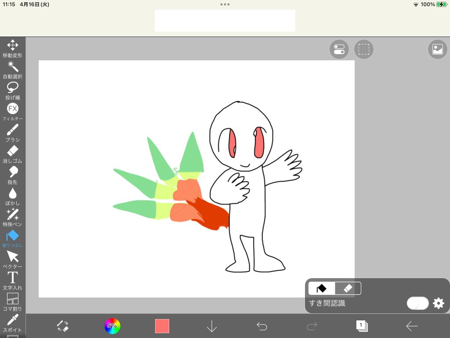Select the 指先 smudge tool
Screen dimensions: 450x338
(x=12, y=175)
